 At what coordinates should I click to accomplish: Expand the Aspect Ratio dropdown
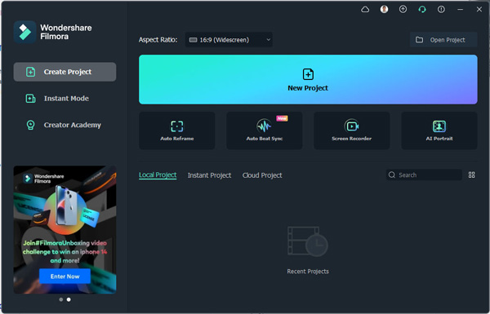(229, 40)
